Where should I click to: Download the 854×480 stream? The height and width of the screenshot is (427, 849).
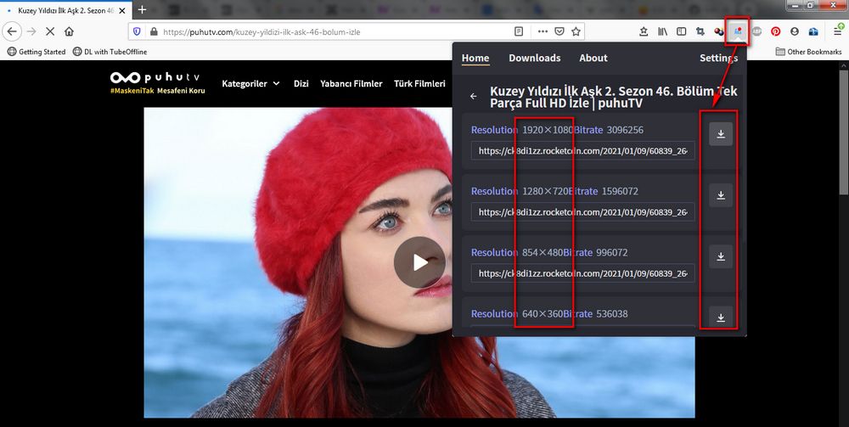[x=721, y=256]
